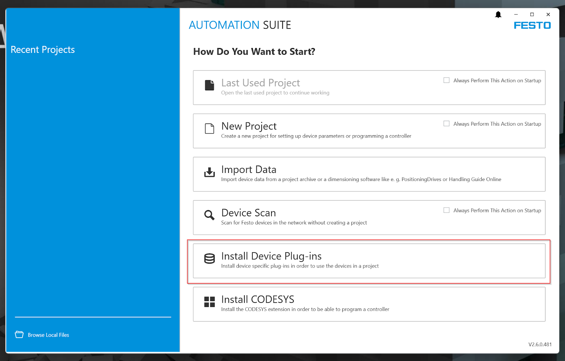Image resolution: width=565 pixels, height=361 pixels.
Task: Open the notifications bell icon
Action: tap(498, 14)
